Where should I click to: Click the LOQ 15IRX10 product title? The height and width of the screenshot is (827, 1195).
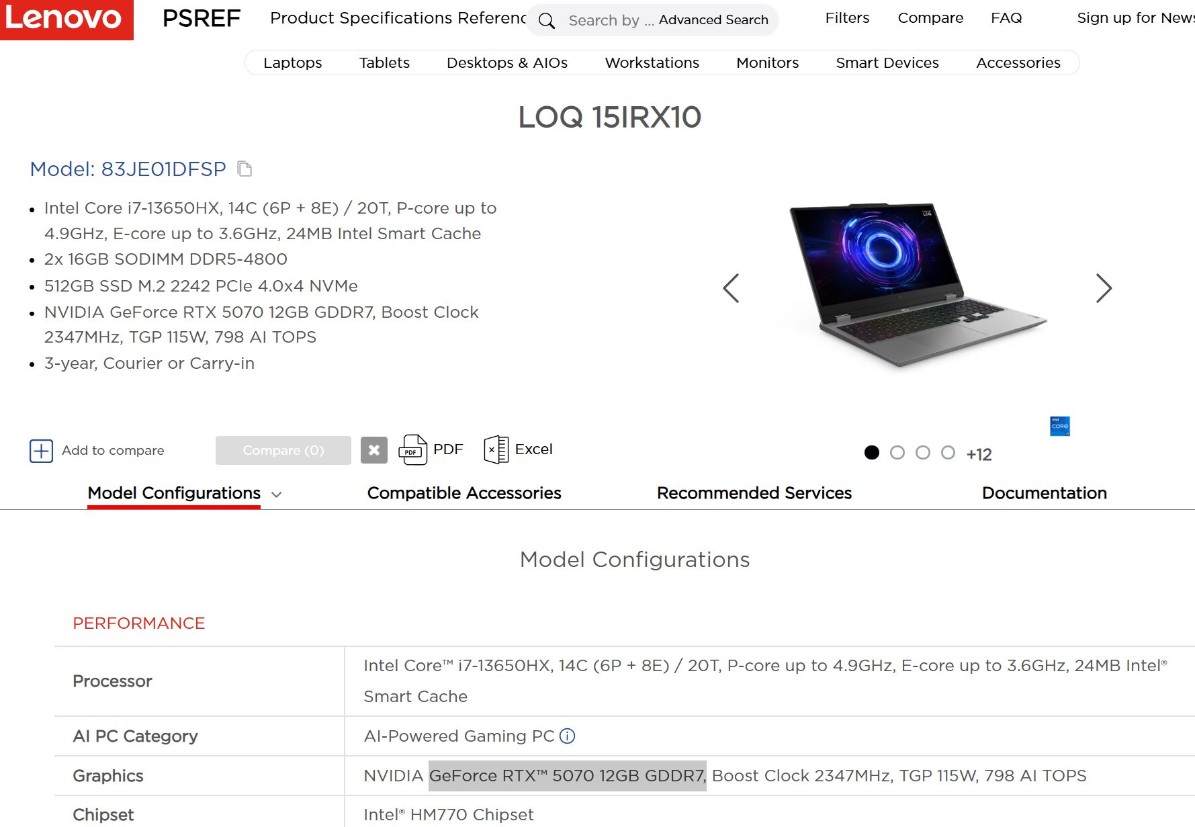[x=610, y=118]
